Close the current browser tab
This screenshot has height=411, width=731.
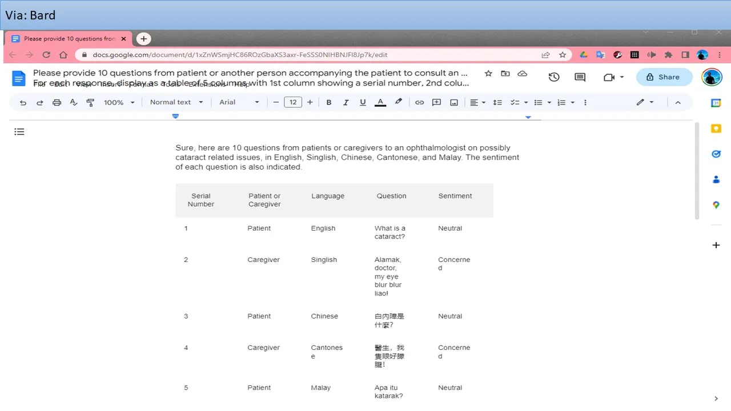coord(124,39)
